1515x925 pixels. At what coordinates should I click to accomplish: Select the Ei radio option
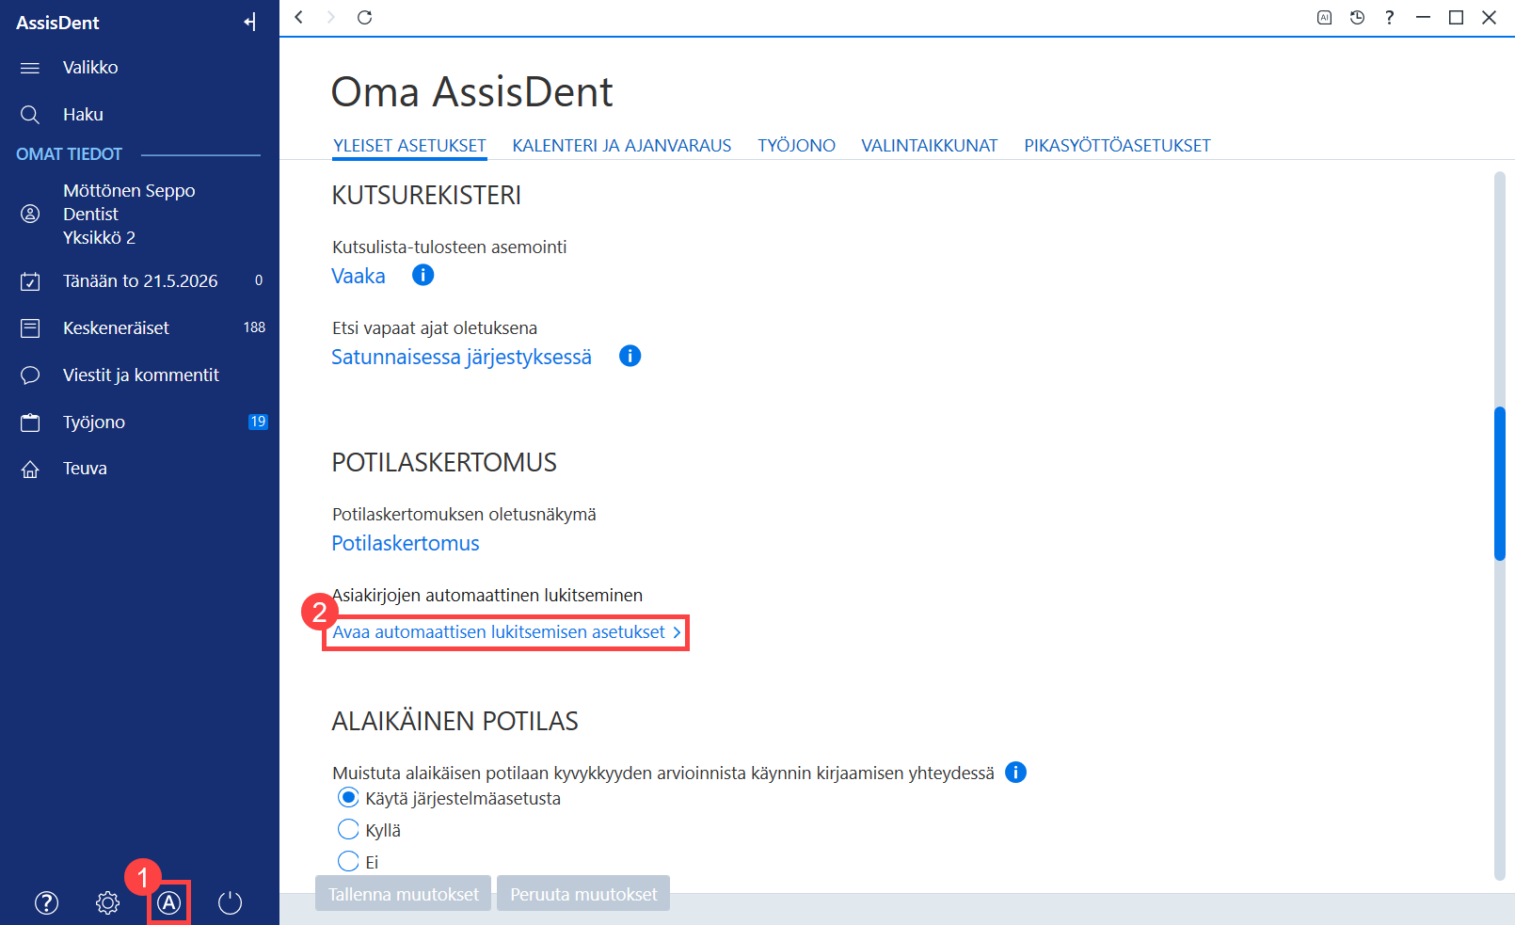pyautogui.click(x=348, y=861)
